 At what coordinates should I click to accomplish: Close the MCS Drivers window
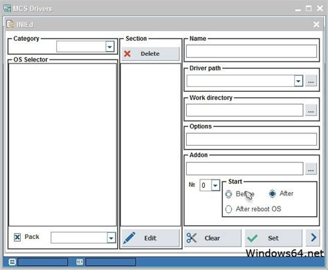click(x=320, y=8)
